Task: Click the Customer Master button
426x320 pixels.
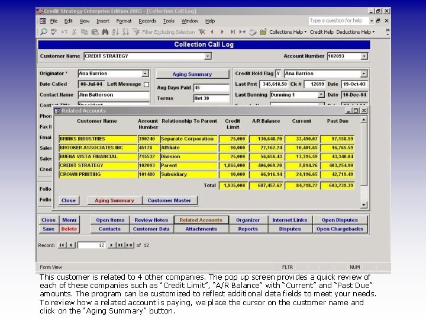Action: click(169, 200)
